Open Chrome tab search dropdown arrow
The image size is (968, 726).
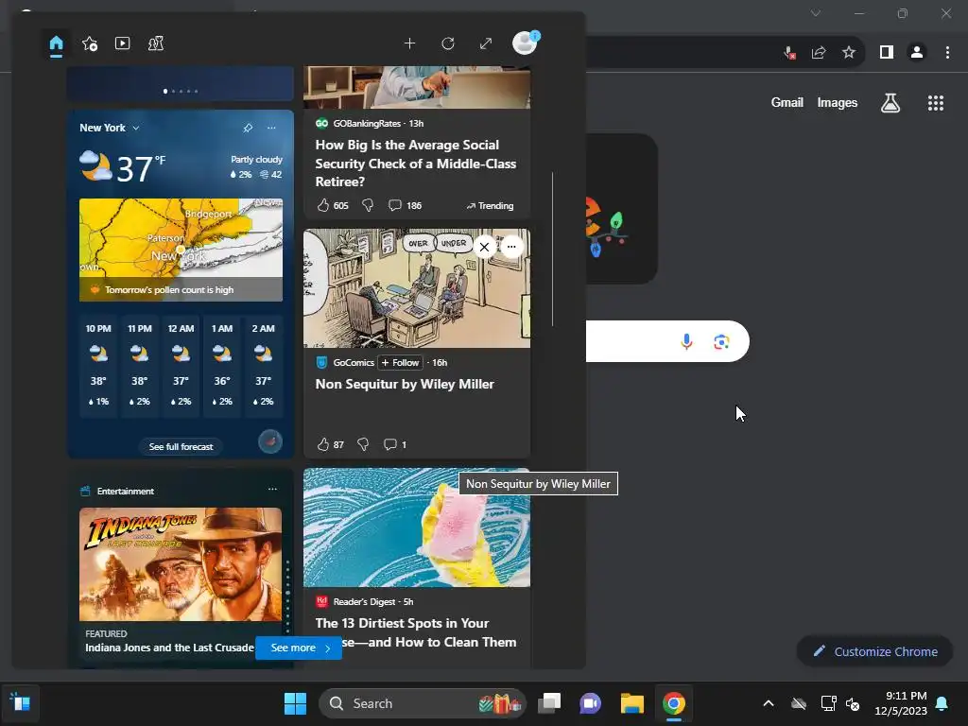(816, 13)
